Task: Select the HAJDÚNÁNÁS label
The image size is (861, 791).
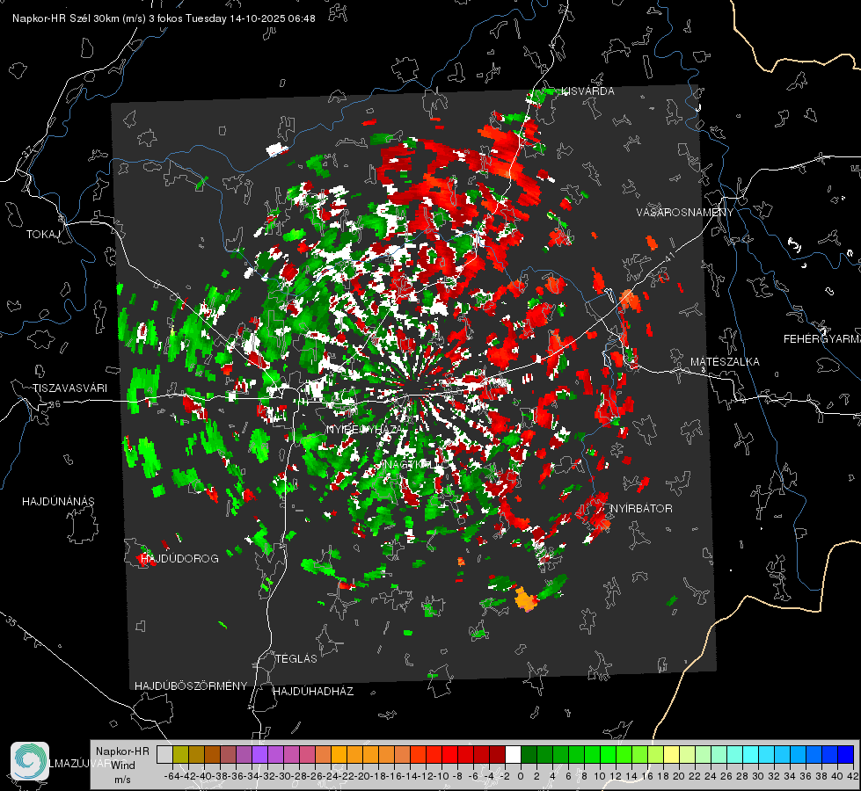Action: click(x=58, y=501)
